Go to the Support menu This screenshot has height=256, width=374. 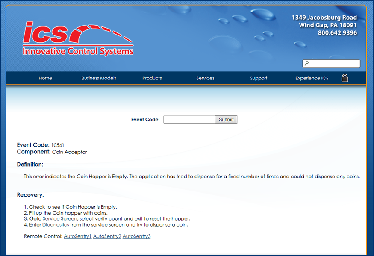click(x=259, y=78)
